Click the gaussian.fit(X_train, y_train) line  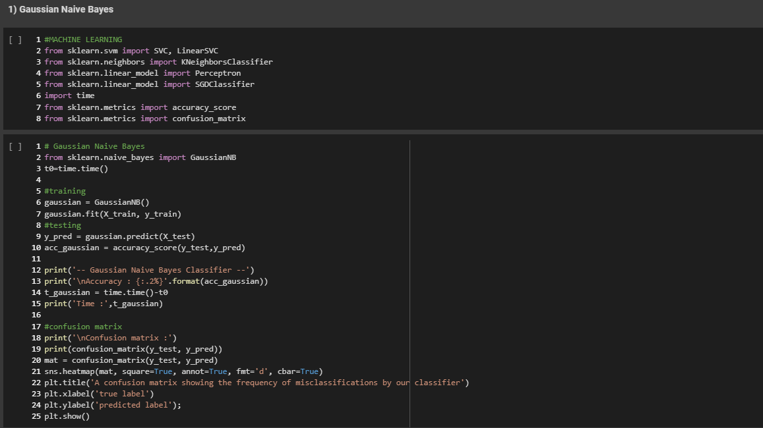click(x=112, y=214)
